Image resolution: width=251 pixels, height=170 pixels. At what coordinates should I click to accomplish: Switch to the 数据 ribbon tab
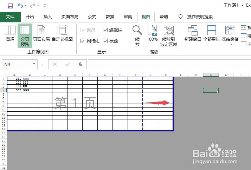click(x=110, y=17)
